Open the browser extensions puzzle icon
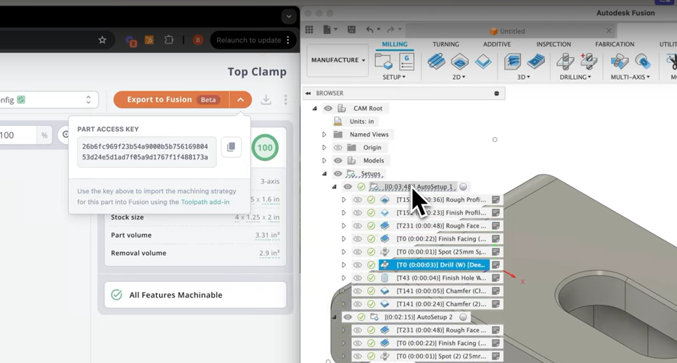 click(169, 40)
